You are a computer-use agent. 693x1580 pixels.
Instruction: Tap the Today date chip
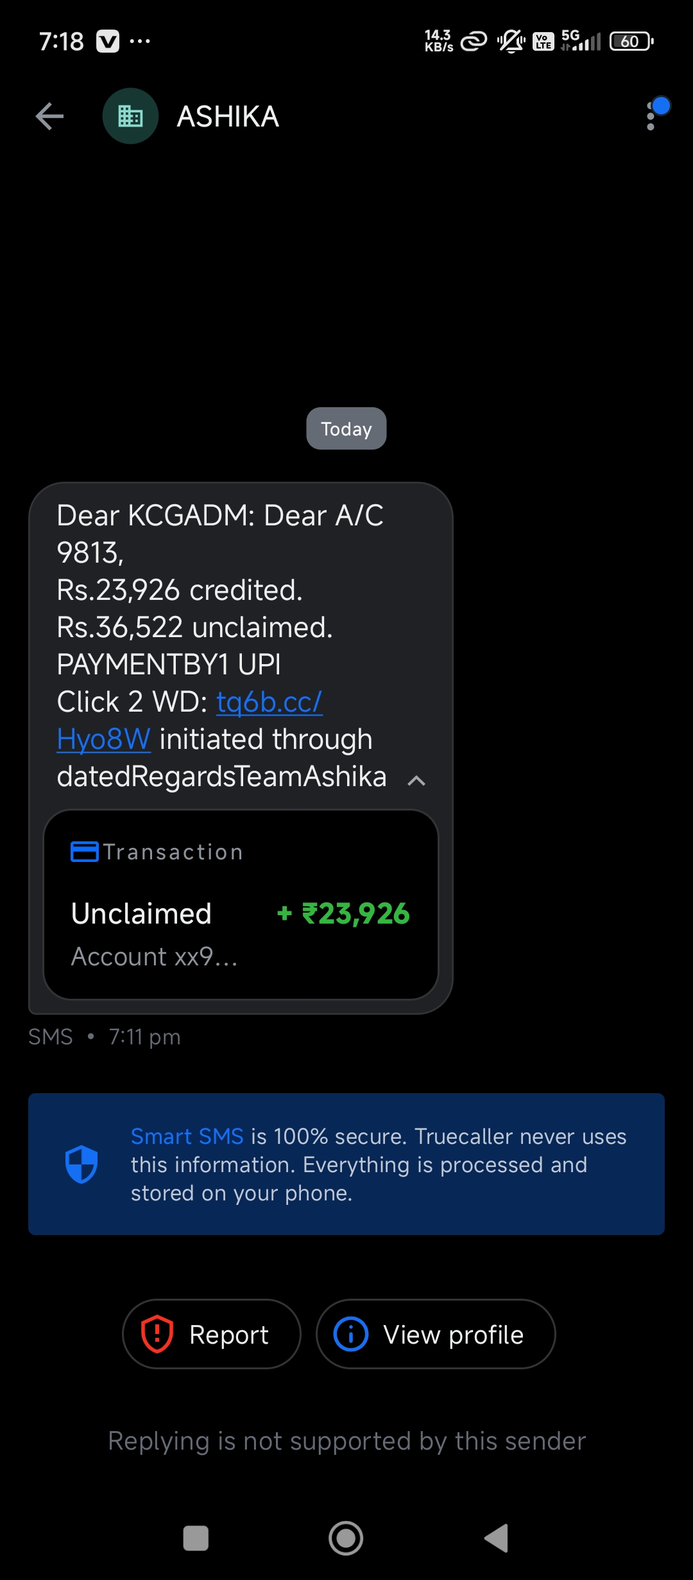coord(346,428)
